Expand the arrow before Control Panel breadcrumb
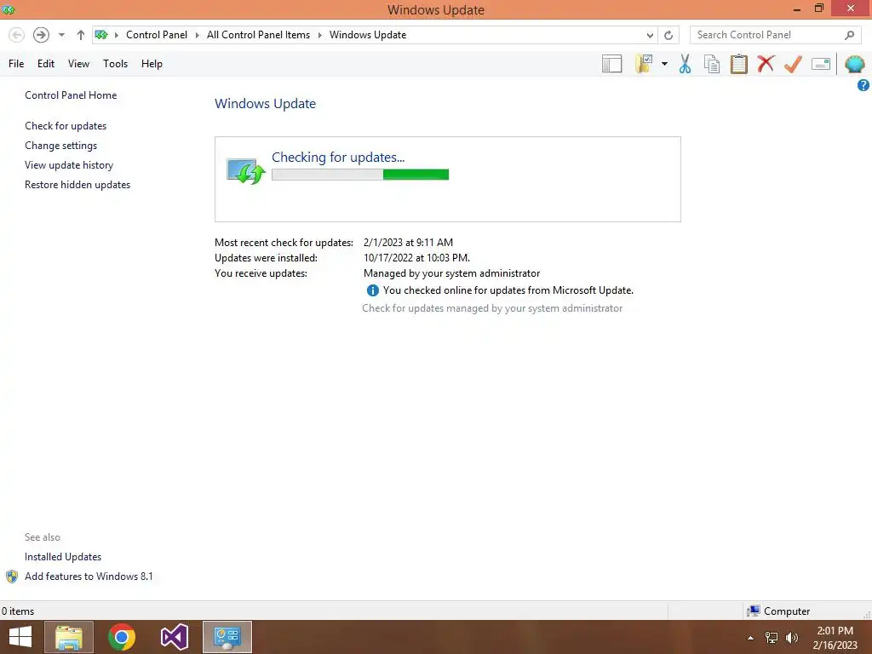 coord(116,35)
